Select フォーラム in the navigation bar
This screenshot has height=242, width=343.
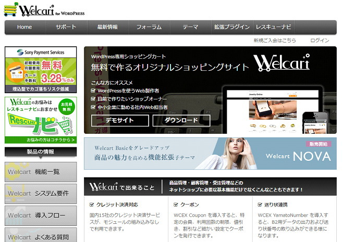[x=149, y=27]
